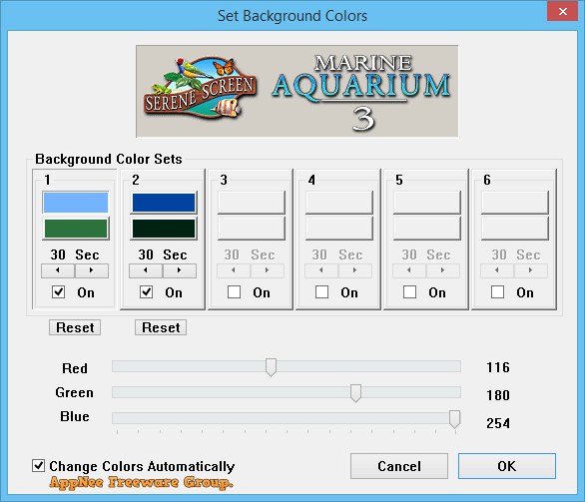Viewport: 585px width, 502px height.
Task: Enable the On checkbox for set 3
Action: tap(234, 292)
